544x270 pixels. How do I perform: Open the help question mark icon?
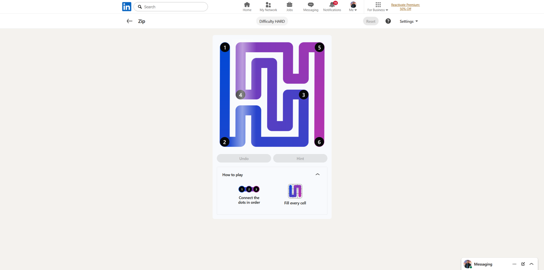pyautogui.click(x=388, y=21)
